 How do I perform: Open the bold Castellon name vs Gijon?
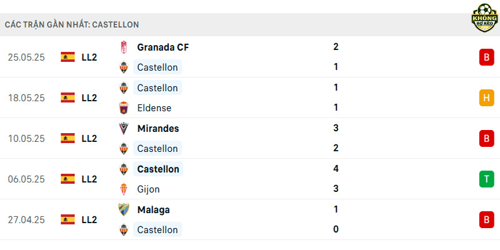pyautogui.click(x=158, y=169)
